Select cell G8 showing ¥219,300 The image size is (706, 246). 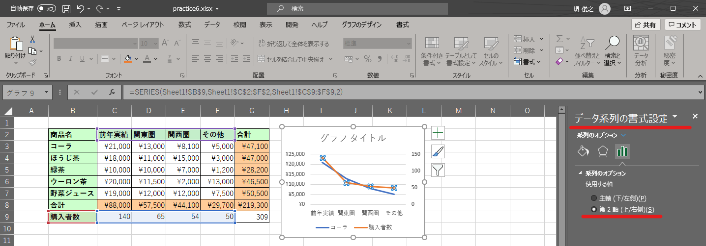tap(252, 205)
